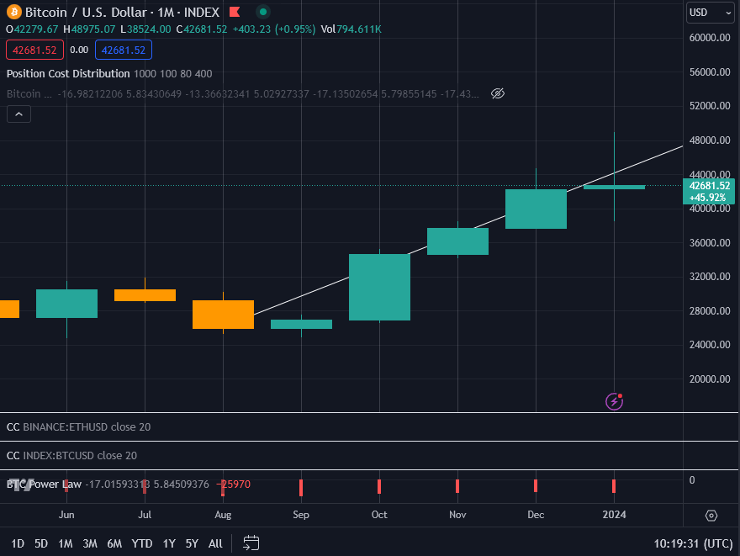740x556 pixels.
Task: Click the CC BINANCE:ETHUSD pane title
Action: pyautogui.click(x=78, y=427)
